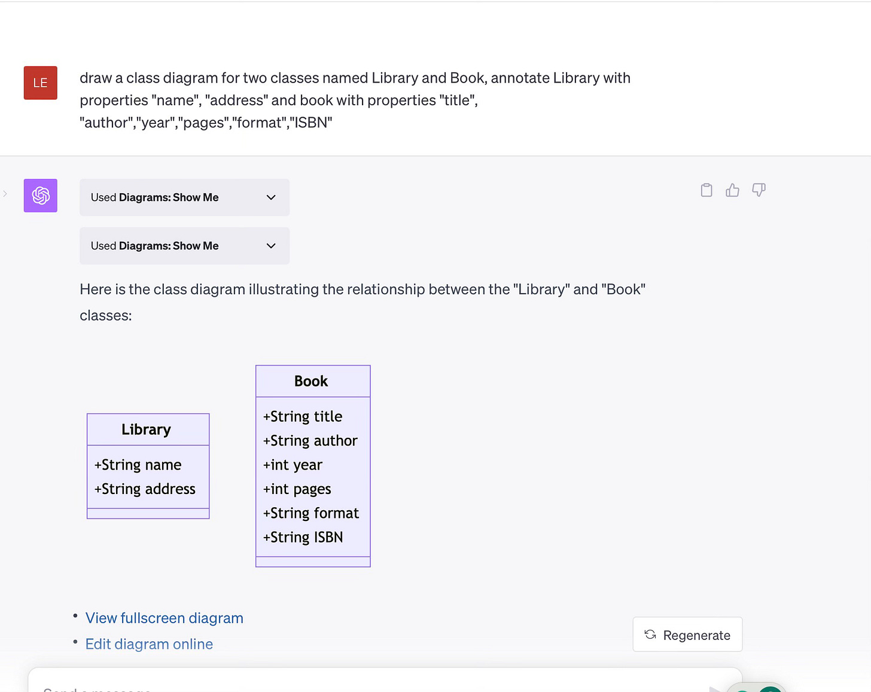Select the Book class in the diagram

[312, 381]
